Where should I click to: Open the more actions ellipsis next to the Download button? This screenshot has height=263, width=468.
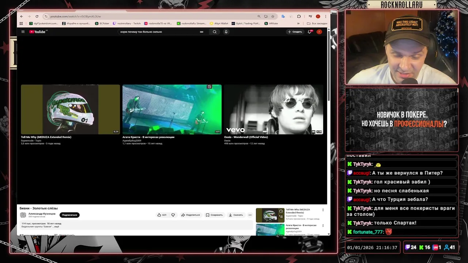[250, 215]
